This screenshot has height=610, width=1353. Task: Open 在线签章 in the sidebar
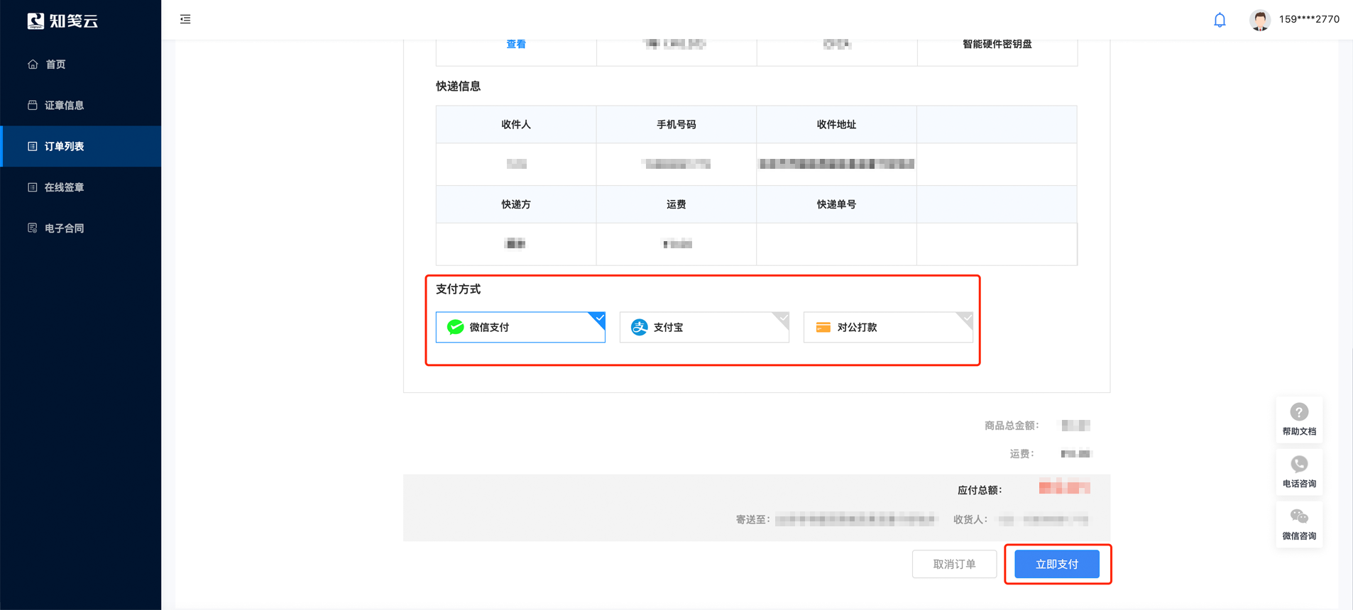point(81,187)
